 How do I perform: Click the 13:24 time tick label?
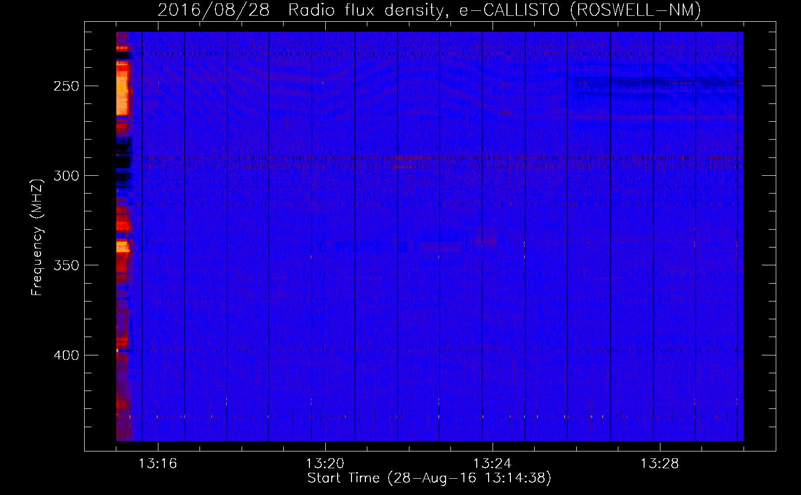493,464
